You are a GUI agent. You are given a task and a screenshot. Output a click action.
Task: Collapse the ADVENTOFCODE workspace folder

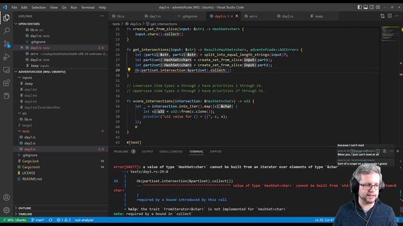click(42, 72)
